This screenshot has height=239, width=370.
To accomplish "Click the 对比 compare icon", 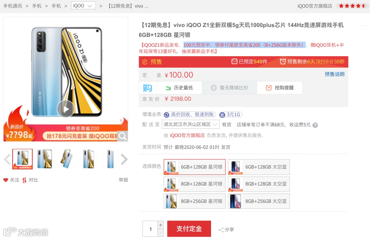I will coord(24,180).
